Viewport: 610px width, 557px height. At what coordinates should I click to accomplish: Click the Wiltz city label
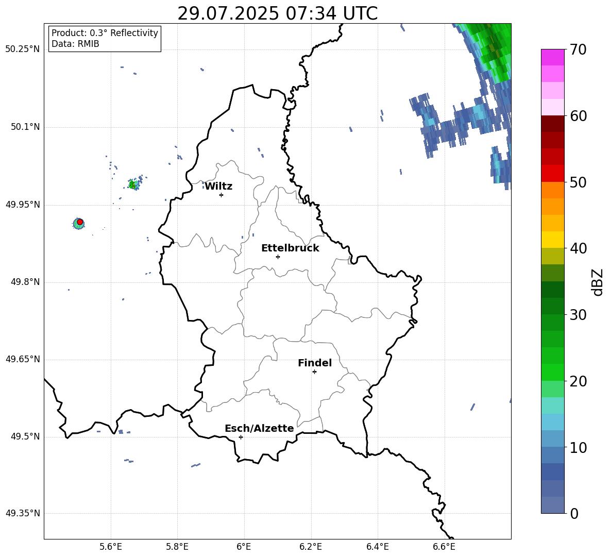pyautogui.click(x=218, y=187)
